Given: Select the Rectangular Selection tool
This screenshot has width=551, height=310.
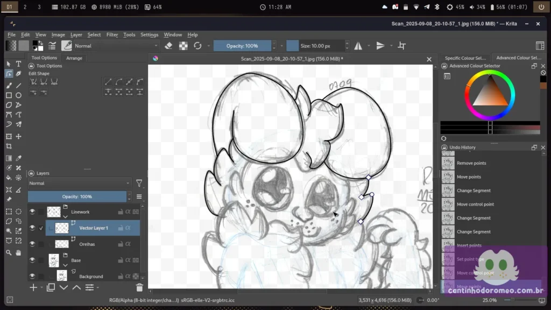Looking at the screenshot, I should tap(9, 212).
